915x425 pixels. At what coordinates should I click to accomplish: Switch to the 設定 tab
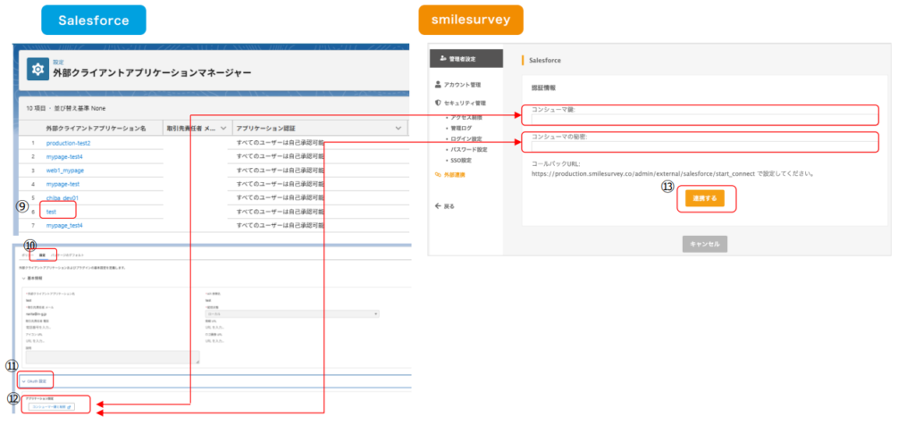pyautogui.click(x=43, y=256)
